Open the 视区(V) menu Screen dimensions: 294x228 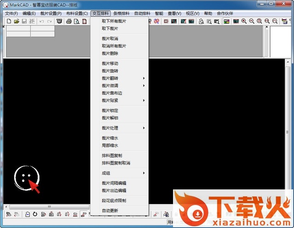[193, 13]
